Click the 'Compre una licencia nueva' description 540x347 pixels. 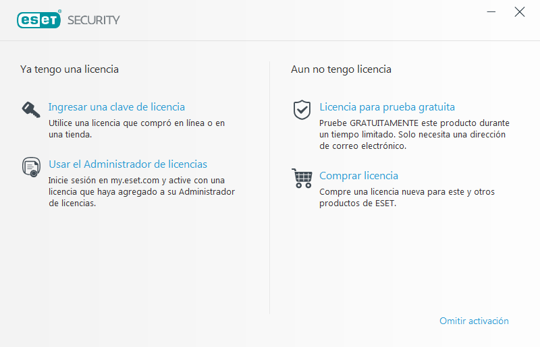pos(406,197)
